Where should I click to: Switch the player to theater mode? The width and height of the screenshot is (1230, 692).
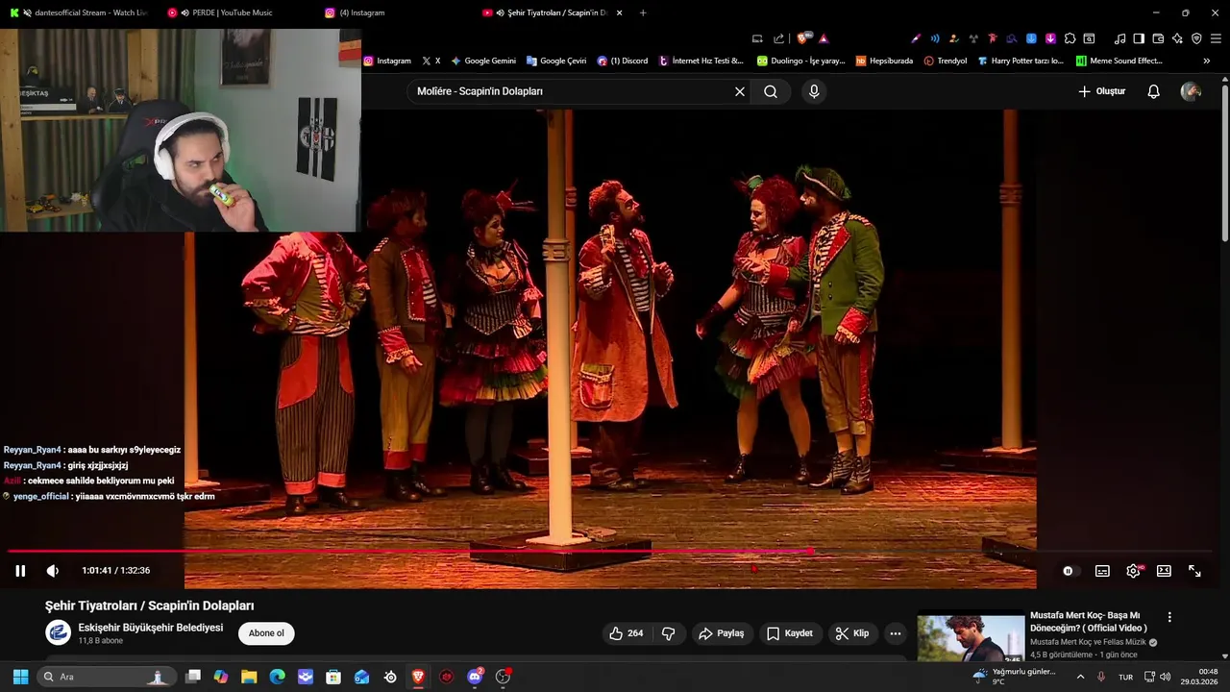(1164, 571)
